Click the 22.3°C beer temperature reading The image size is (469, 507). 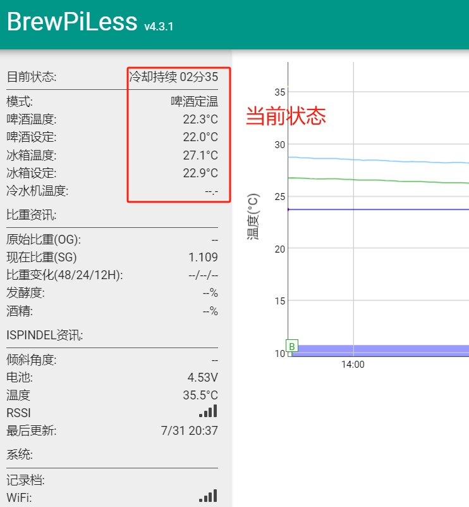(x=200, y=119)
